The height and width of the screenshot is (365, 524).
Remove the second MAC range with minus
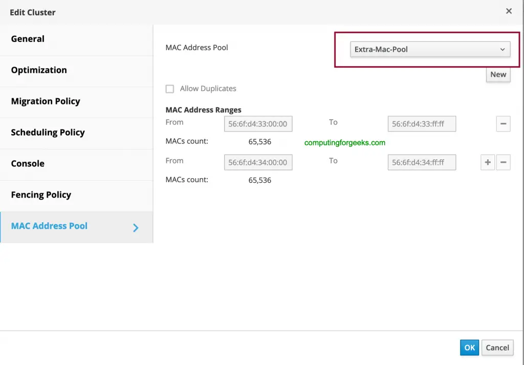tap(504, 162)
